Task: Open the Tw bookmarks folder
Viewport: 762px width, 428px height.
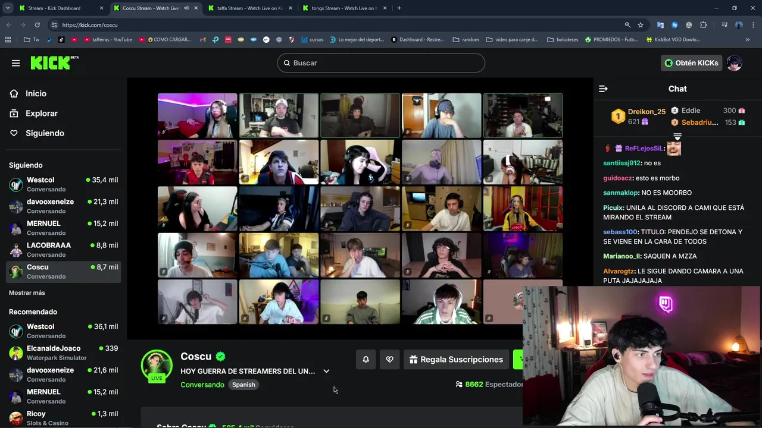Action: [32, 40]
